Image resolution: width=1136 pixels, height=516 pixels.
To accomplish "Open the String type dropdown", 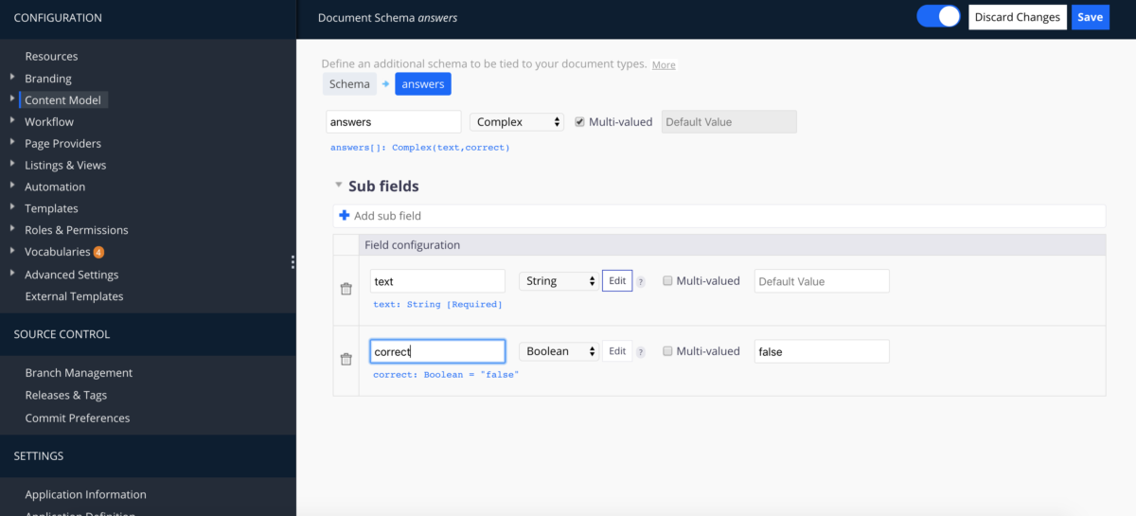I will 559,281.
